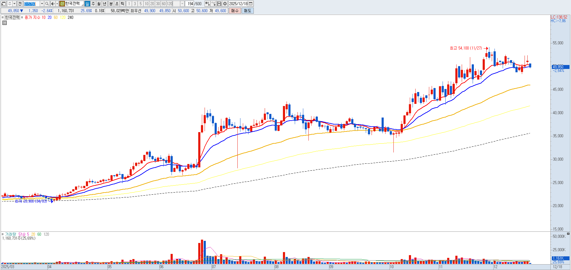Toggle the 거래량 volume indicator marker
Screen dimensions: 571x270
(2, 234)
